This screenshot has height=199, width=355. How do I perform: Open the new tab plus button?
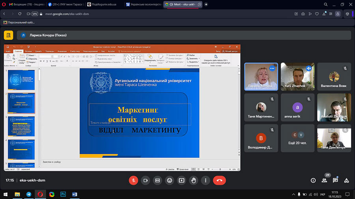(206, 4)
